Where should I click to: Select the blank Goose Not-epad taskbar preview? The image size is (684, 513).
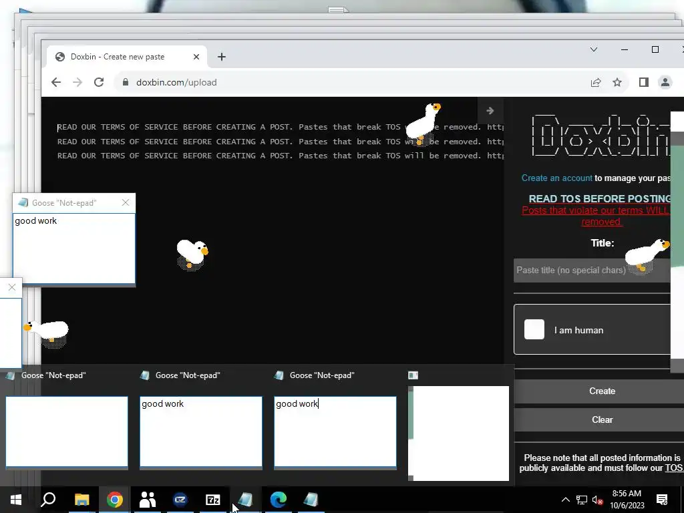click(67, 431)
